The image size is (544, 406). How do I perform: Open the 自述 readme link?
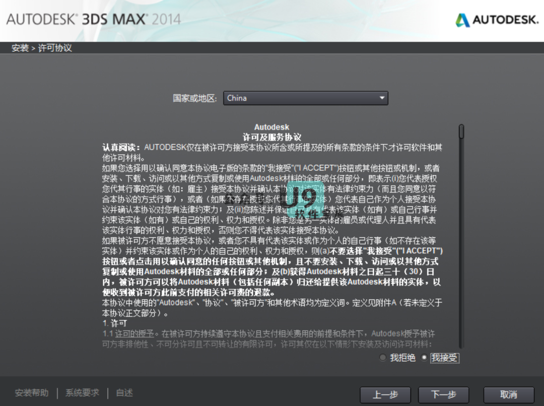tap(124, 393)
